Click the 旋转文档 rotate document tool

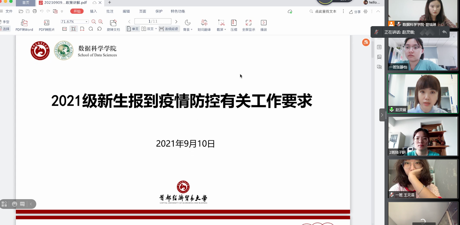113,25
